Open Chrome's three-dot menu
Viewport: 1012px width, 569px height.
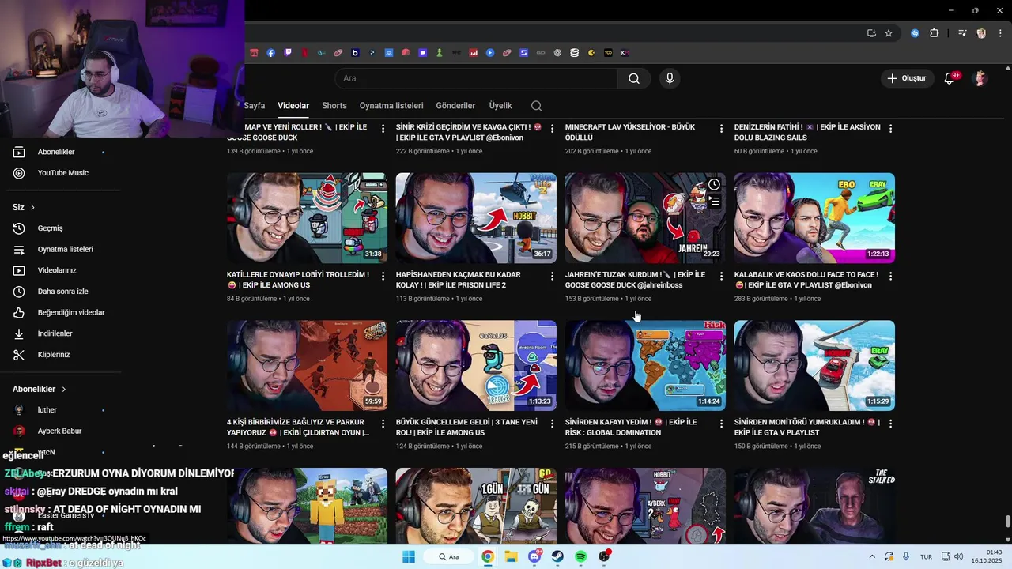[999, 33]
